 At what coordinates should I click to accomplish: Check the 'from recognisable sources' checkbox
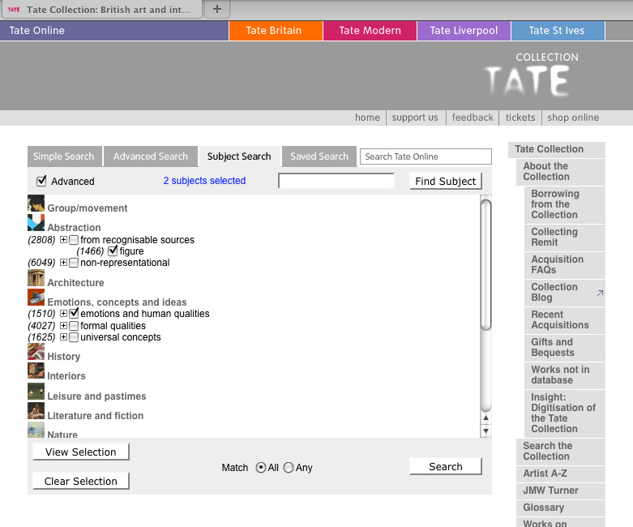[74, 240]
